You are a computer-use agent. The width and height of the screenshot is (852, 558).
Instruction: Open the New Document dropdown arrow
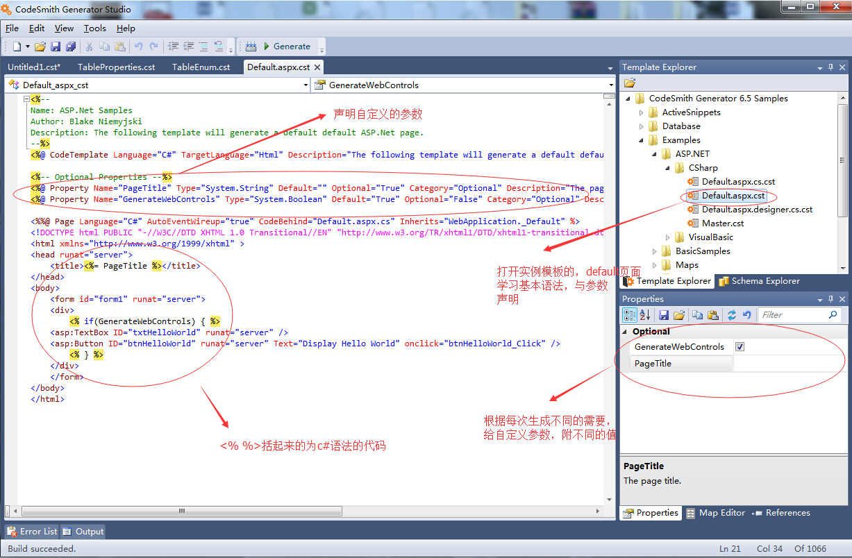point(28,46)
